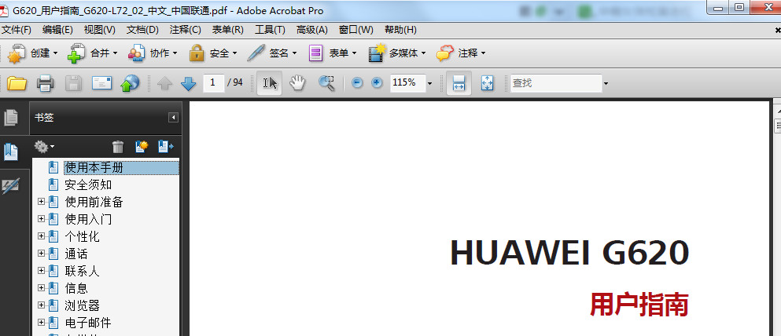Open the 视图(V) menu

point(100,30)
